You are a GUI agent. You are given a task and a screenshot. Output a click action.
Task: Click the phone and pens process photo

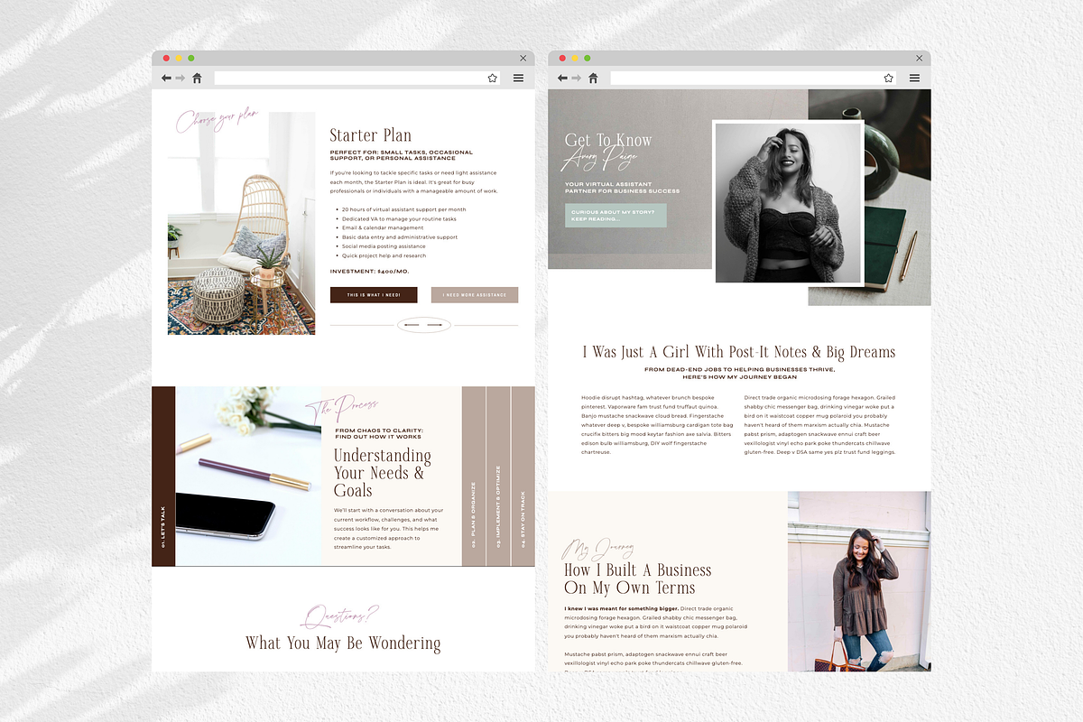pos(248,477)
